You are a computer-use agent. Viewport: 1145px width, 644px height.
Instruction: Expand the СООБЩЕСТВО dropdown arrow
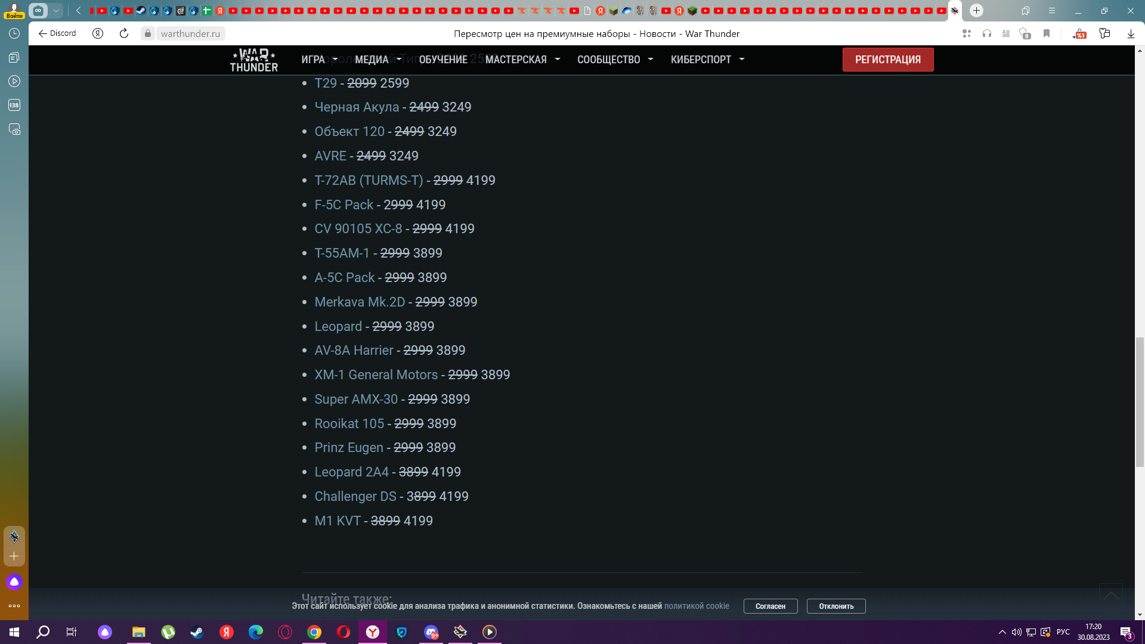[x=651, y=59]
